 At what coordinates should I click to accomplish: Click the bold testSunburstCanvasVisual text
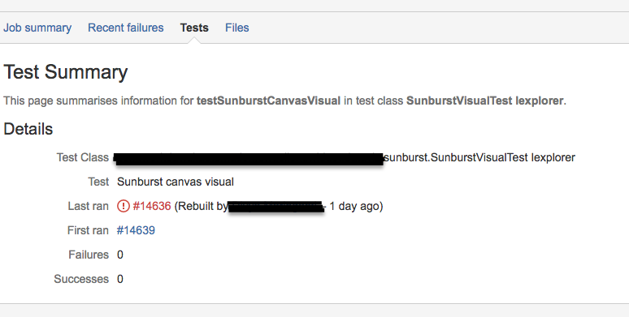point(268,101)
